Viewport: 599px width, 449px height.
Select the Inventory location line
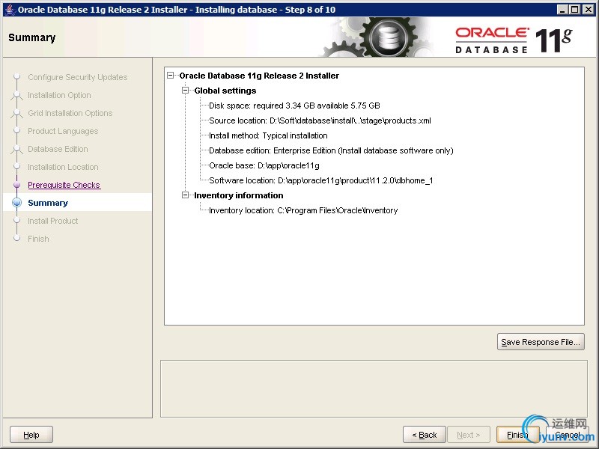(x=303, y=210)
